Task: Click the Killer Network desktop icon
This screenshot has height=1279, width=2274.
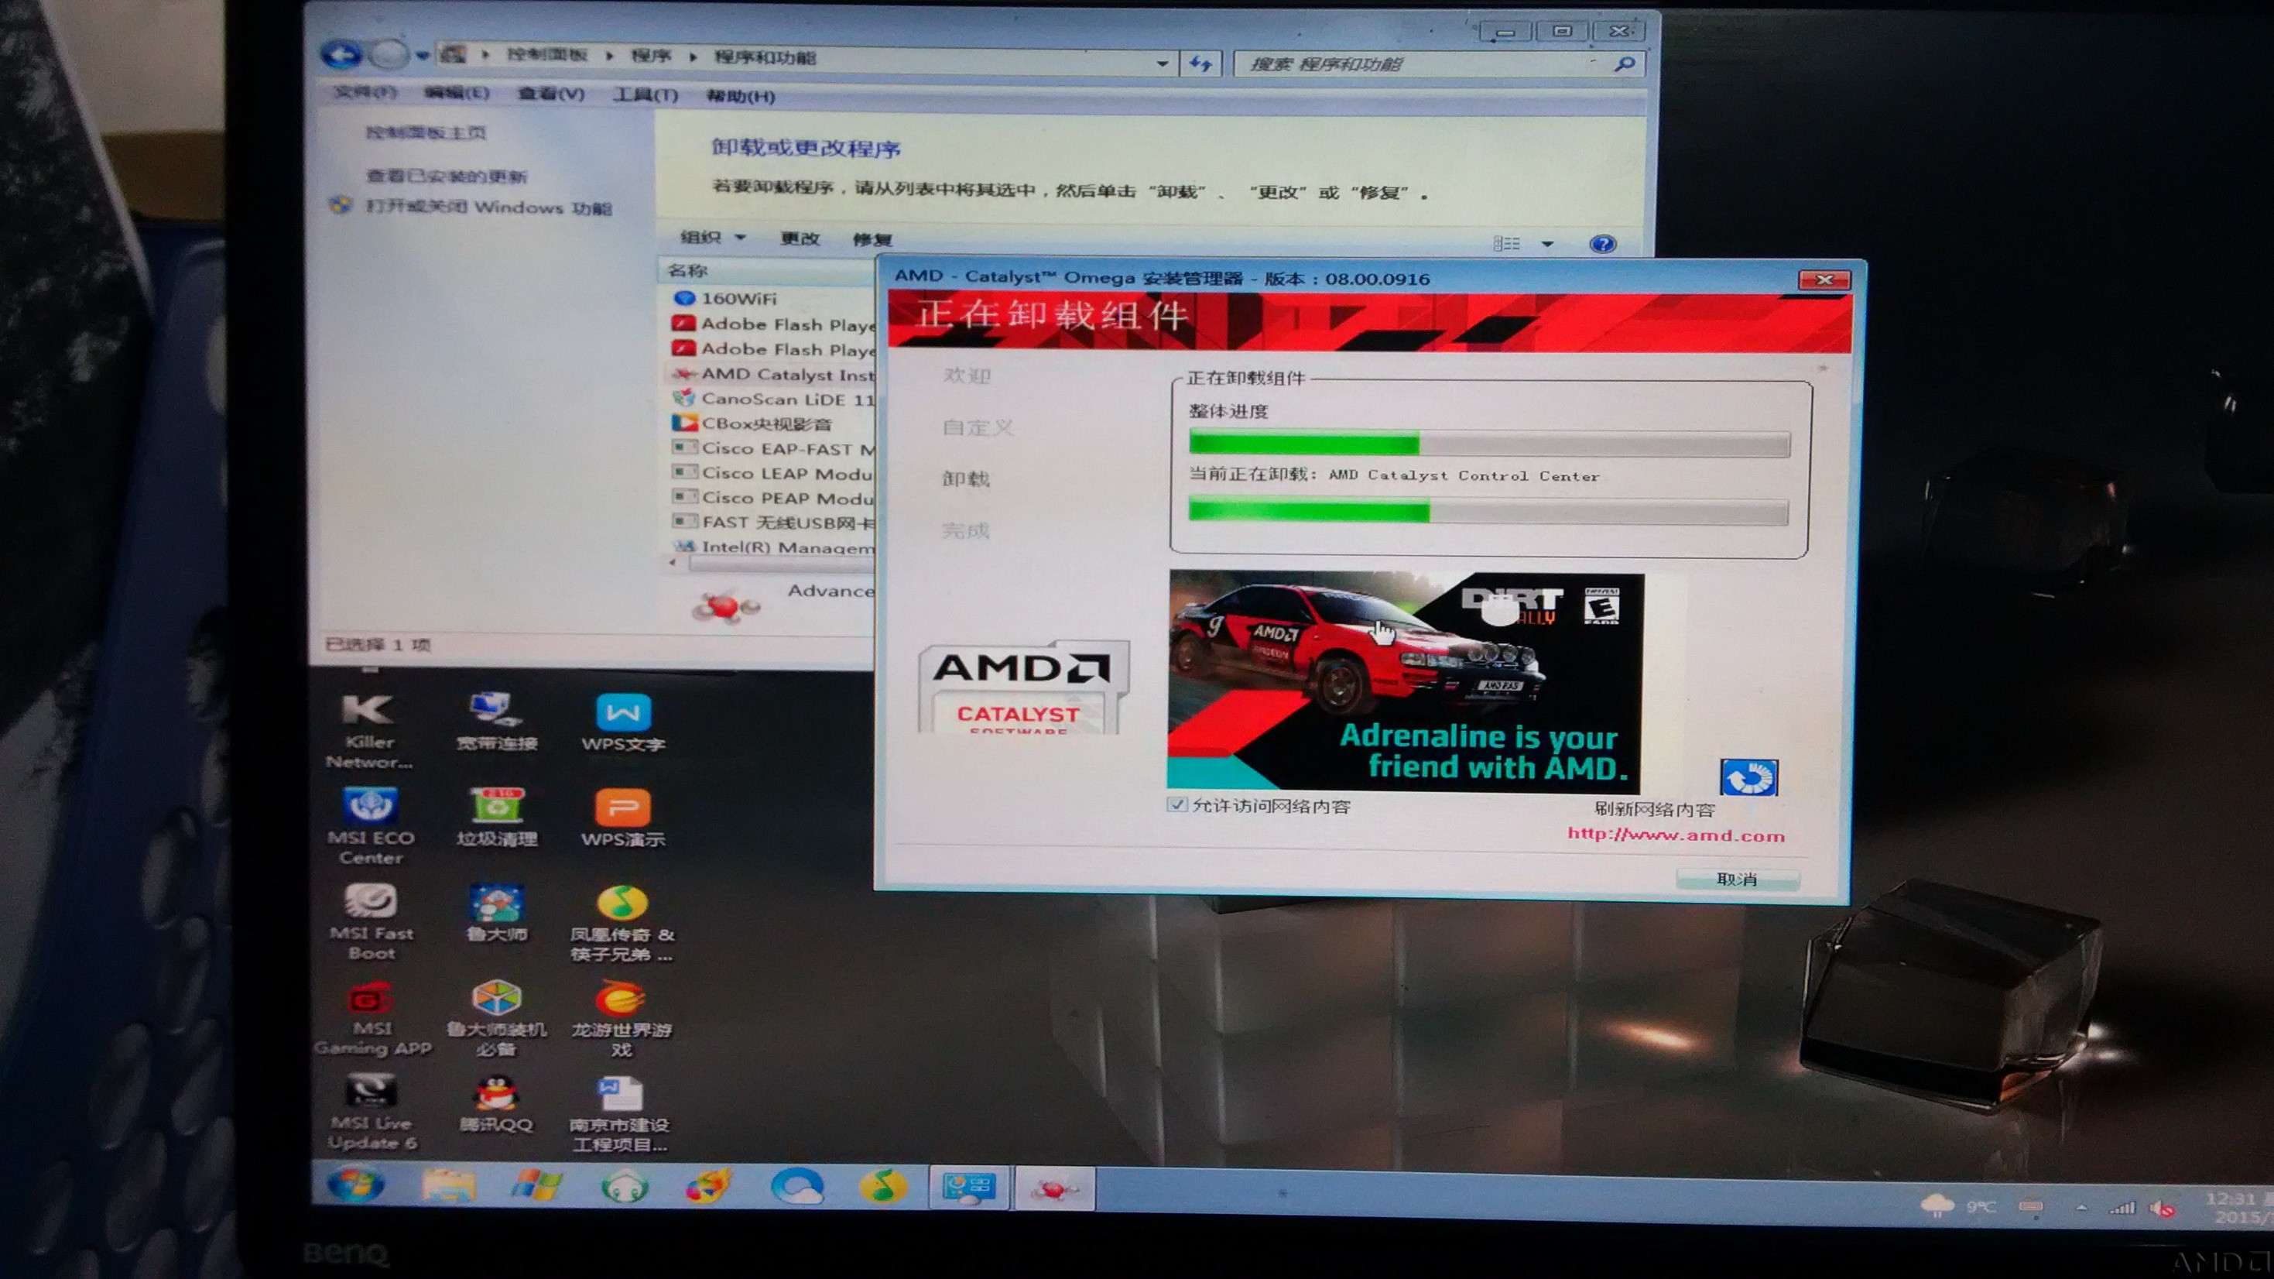Action: point(369,731)
